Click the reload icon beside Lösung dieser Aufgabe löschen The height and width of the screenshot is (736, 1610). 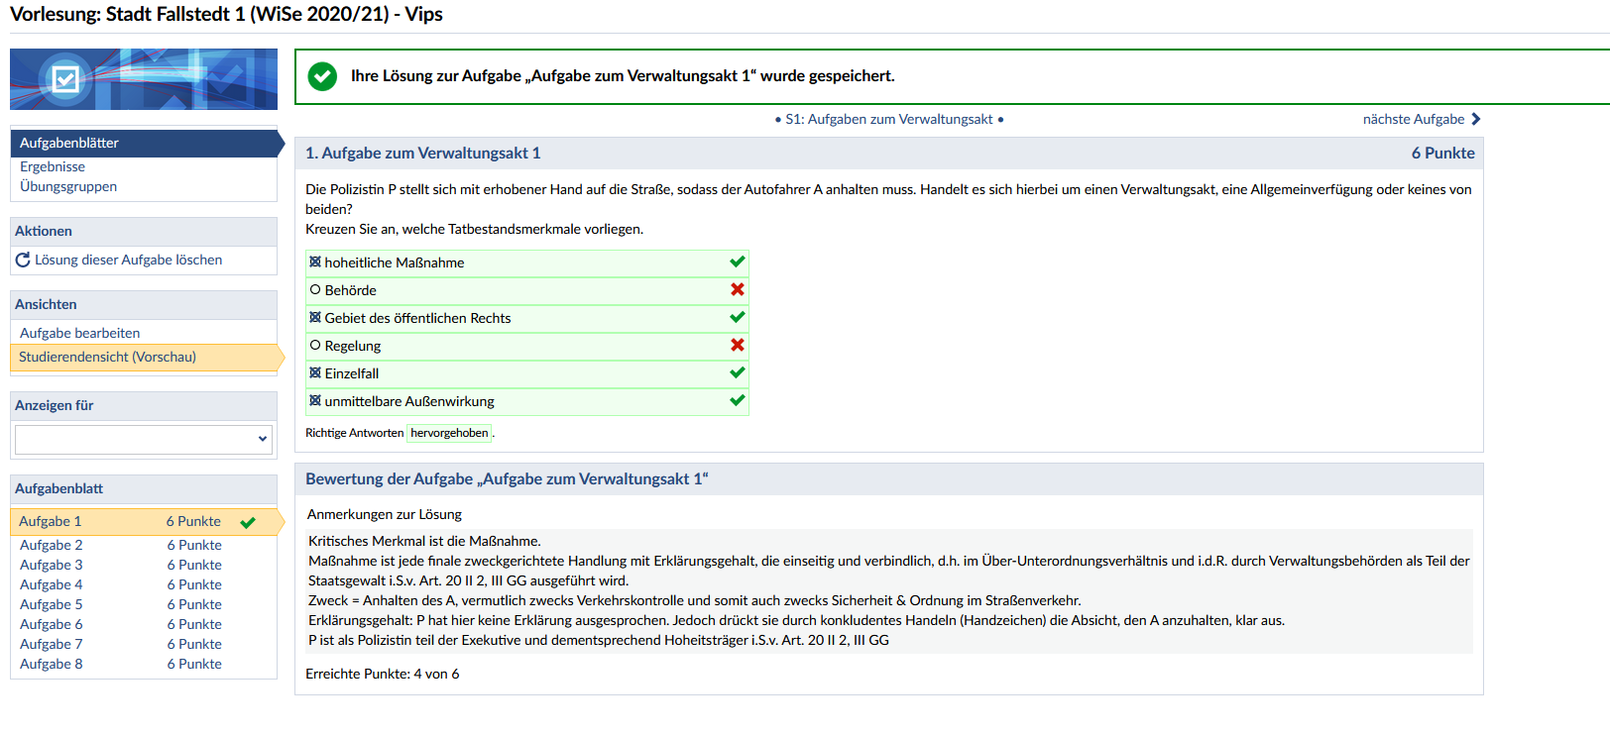point(23,261)
